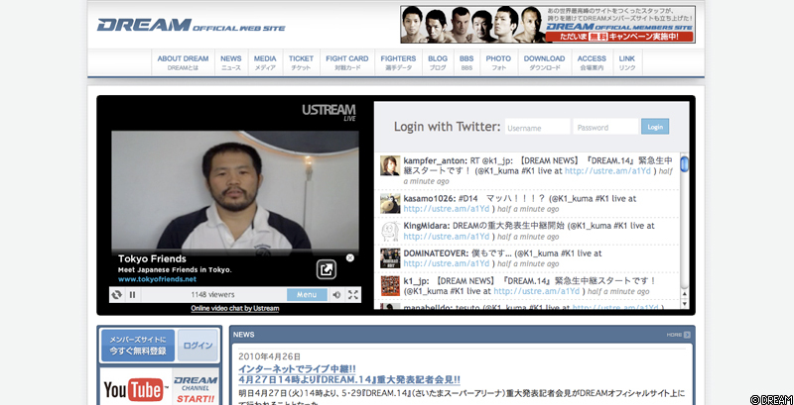Click the chat scrollbar down arrow
794x405 pixels.
click(x=685, y=303)
